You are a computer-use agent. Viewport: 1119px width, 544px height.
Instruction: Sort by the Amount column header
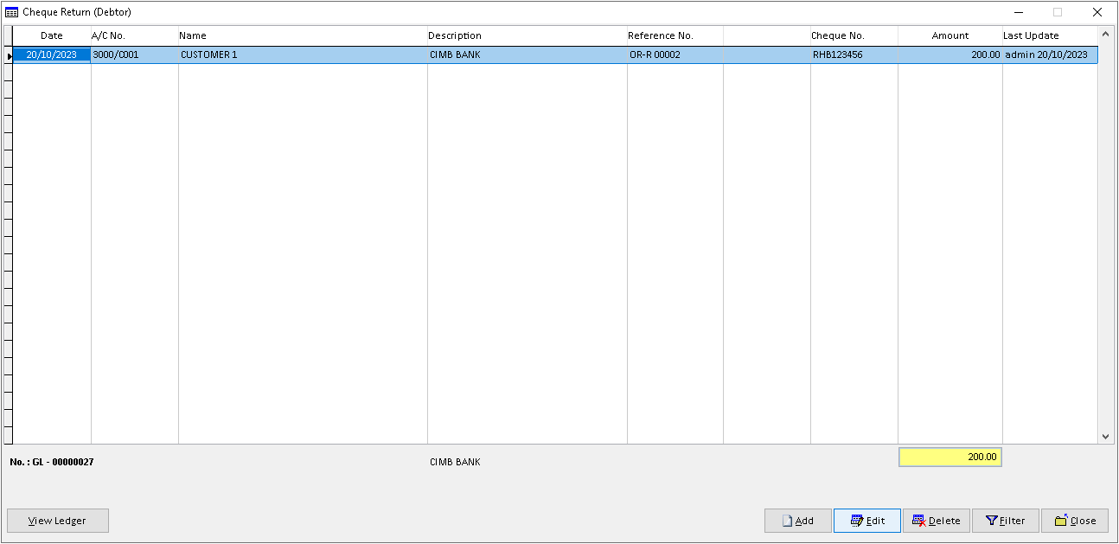point(950,35)
